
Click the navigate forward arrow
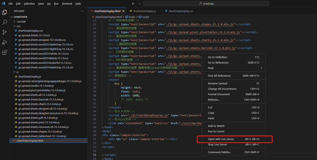(x=139, y=4)
